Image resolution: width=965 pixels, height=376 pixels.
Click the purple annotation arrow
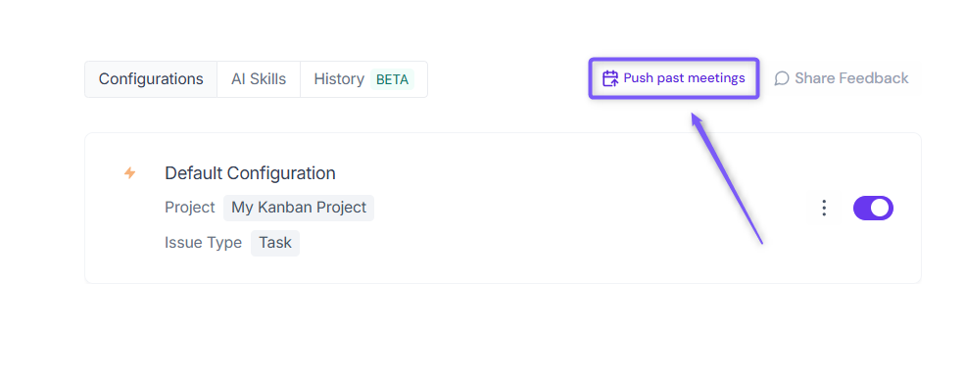(x=727, y=178)
